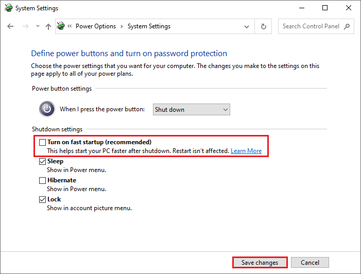The height and width of the screenshot is (274, 361).
Task: Check the Hibernate checkbox
Action: pos(42,180)
